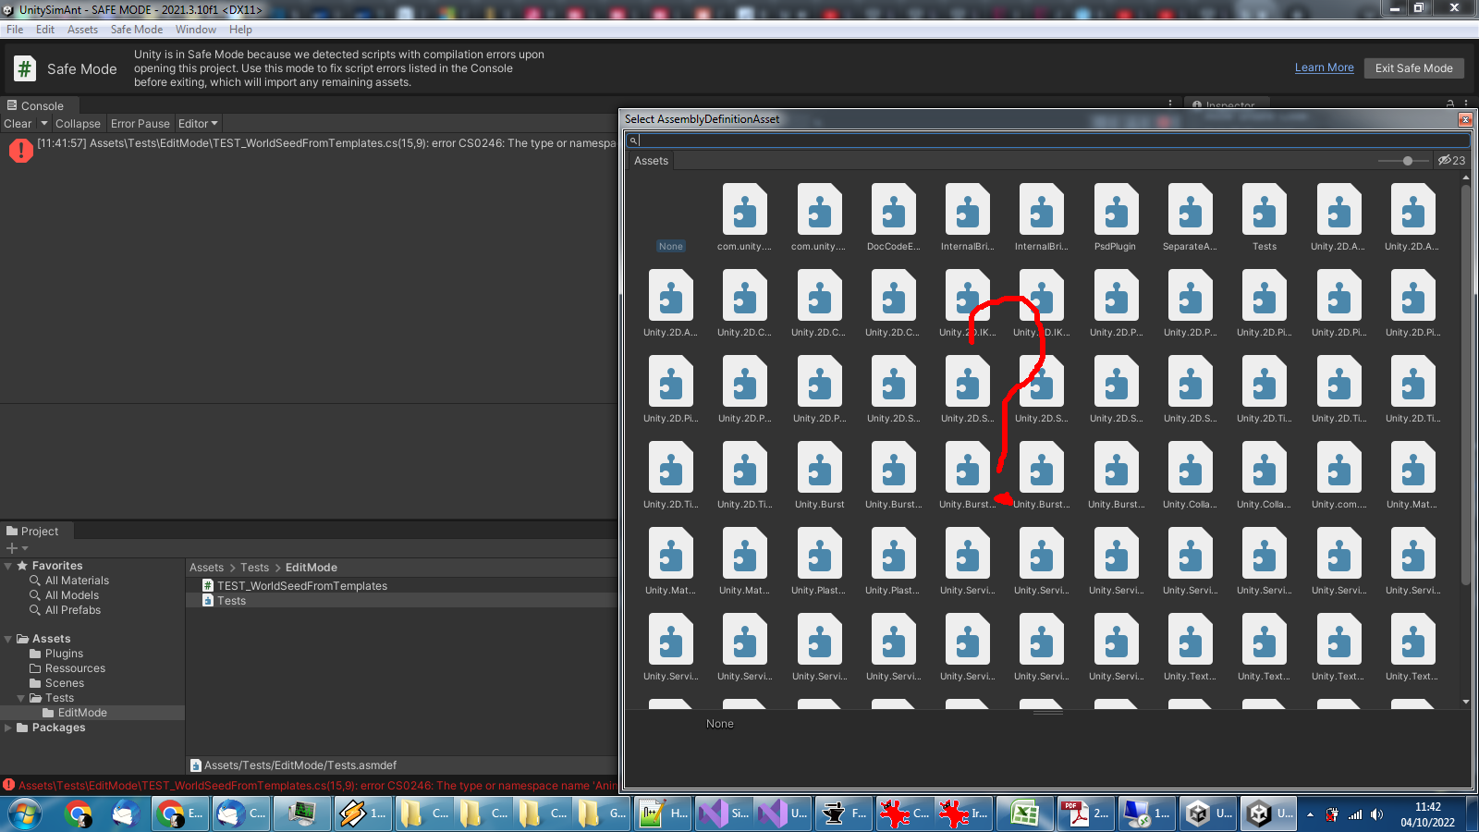Open the Editor dropdown in Console

[198, 124]
